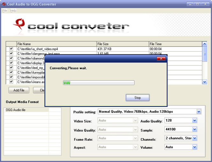
Task: Click the Stop button in converting dialog
Action: pos(138,98)
